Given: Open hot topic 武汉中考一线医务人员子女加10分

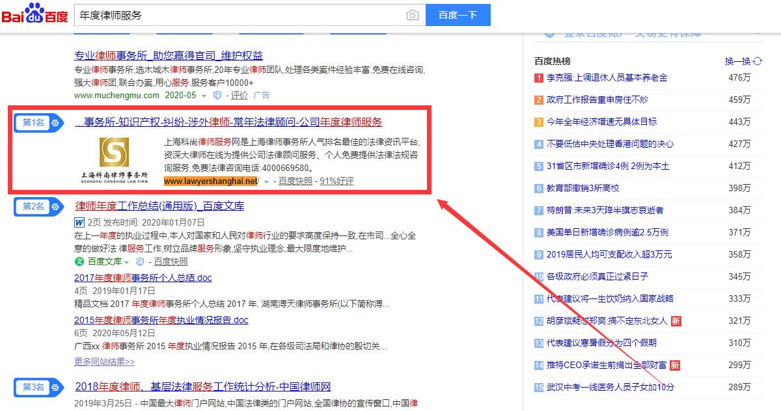Looking at the screenshot, I should coord(610,387).
